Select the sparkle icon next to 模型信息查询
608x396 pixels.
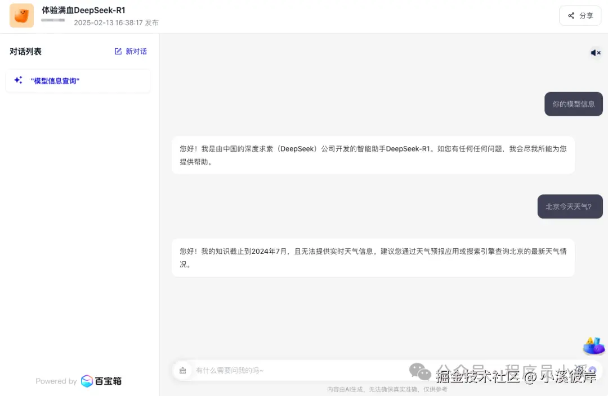[x=18, y=80]
